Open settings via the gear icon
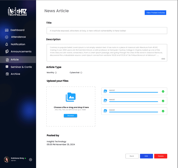178x168 pixels. click(31, 160)
